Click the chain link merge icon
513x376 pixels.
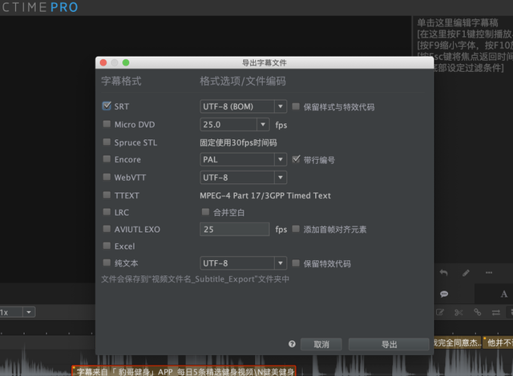[478, 312]
